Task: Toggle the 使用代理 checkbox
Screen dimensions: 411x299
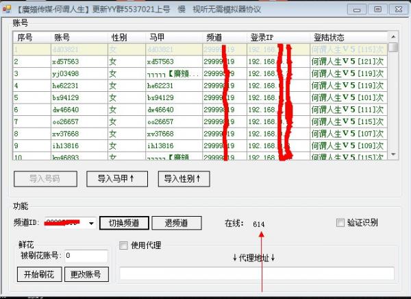Action: coord(124,246)
